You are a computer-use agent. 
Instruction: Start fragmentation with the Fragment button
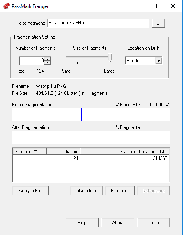[x=120, y=191]
